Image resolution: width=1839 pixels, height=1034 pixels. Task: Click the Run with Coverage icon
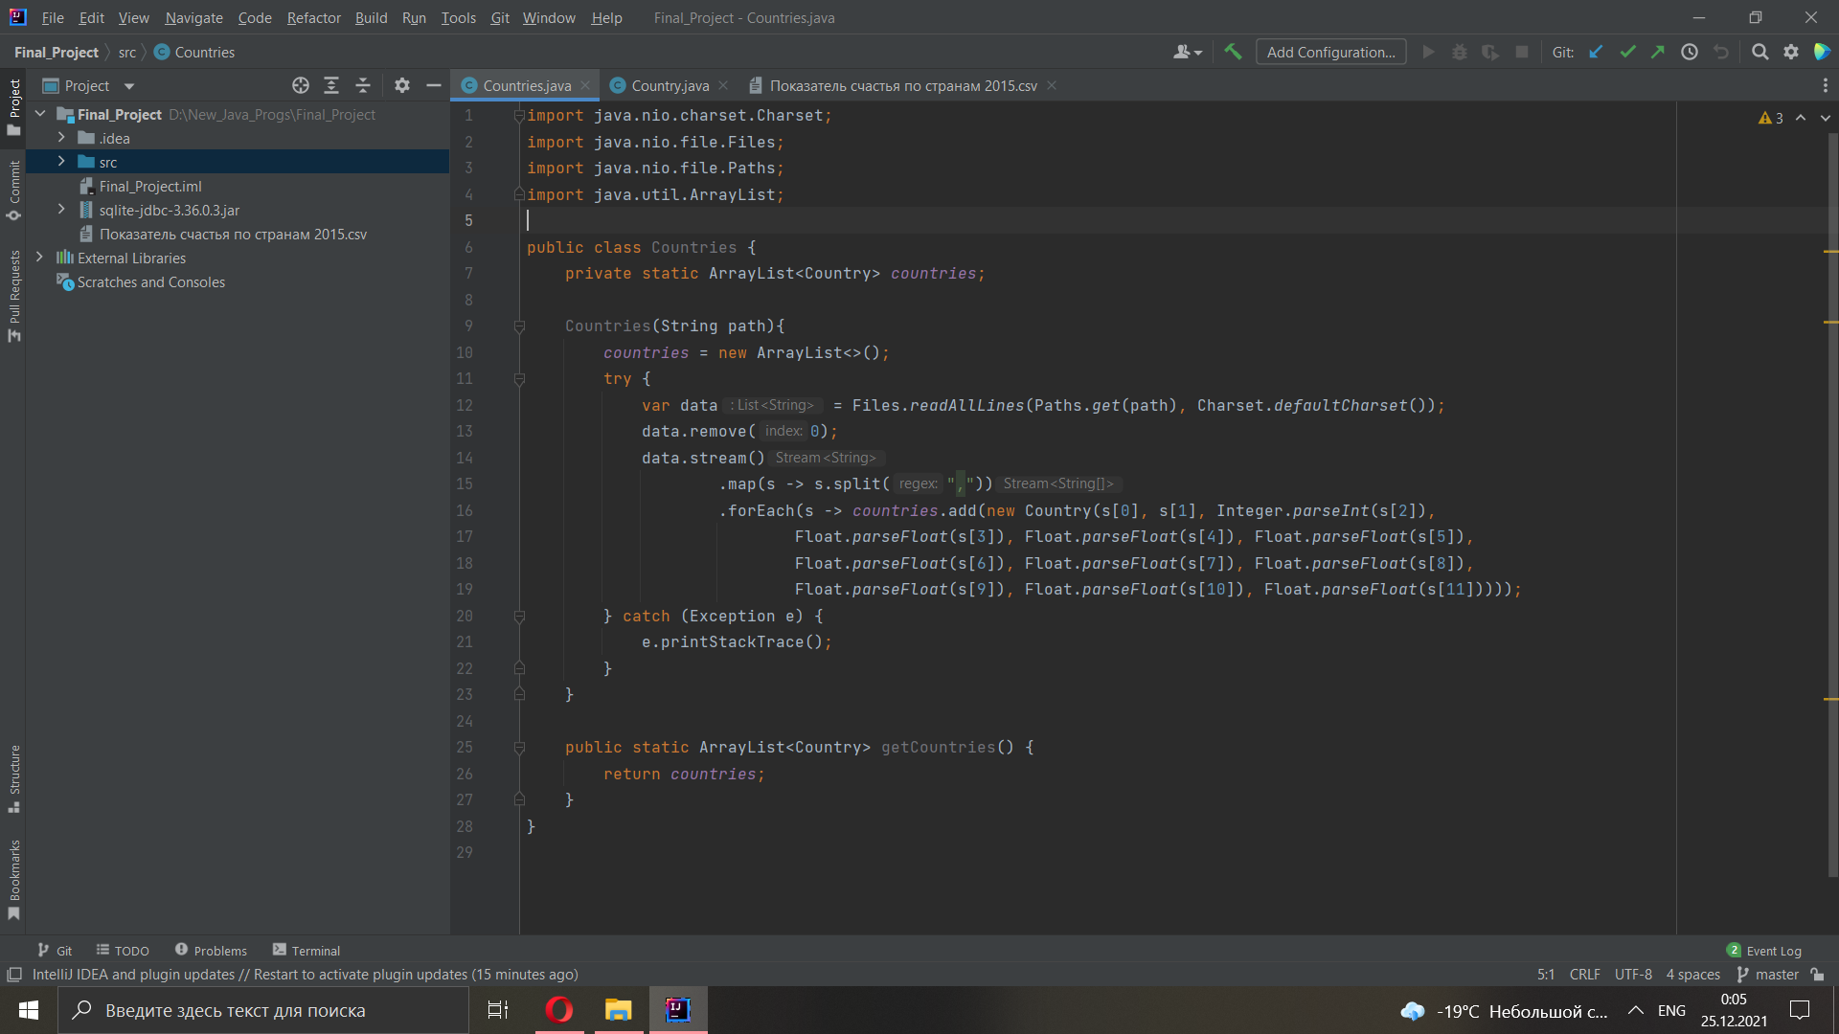[x=1490, y=52]
